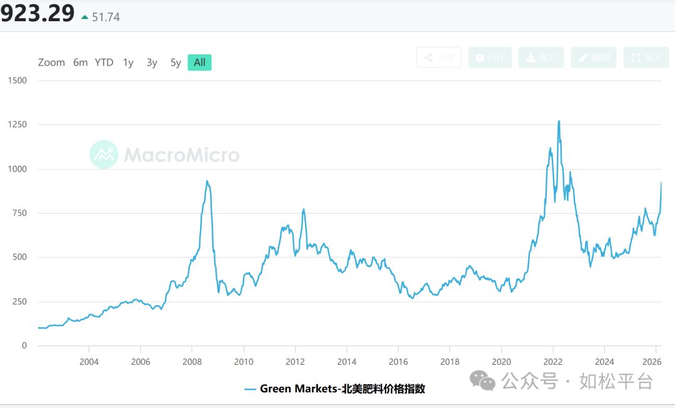
Task: Click the WeChat icon in the watermark
Action: point(482,379)
